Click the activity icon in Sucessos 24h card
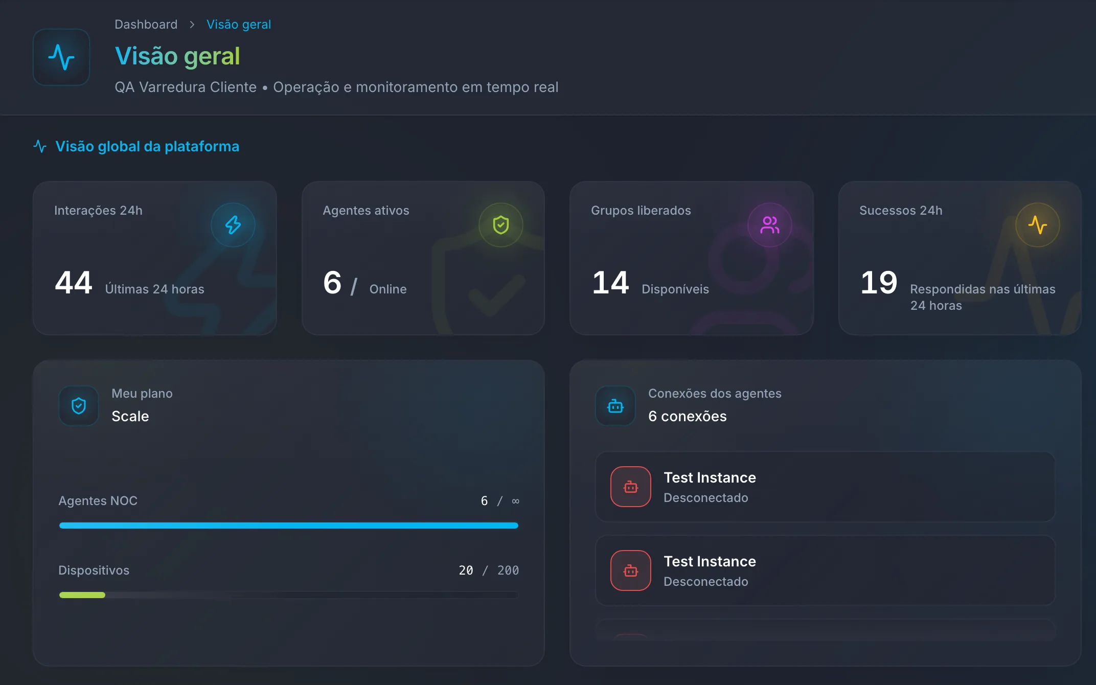The image size is (1096, 685). (x=1038, y=225)
